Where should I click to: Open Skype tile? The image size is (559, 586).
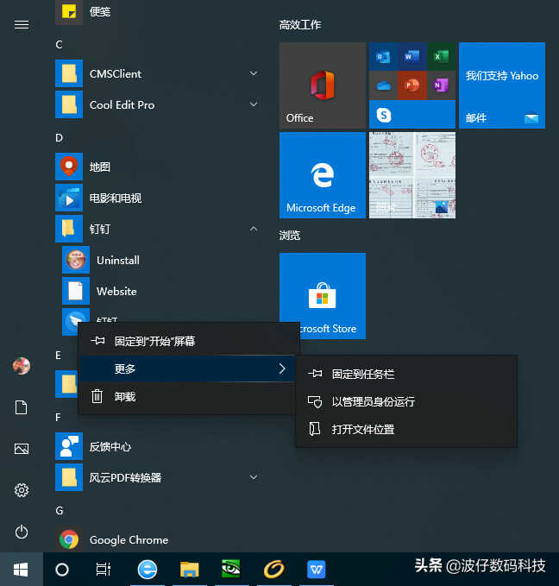click(x=412, y=115)
